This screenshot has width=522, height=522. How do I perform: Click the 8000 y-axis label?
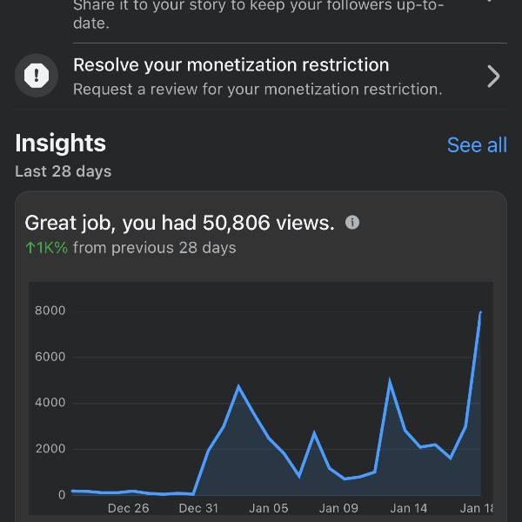pyautogui.click(x=50, y=311)
